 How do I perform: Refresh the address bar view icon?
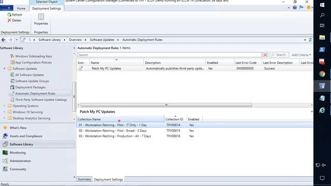point(310,40)
